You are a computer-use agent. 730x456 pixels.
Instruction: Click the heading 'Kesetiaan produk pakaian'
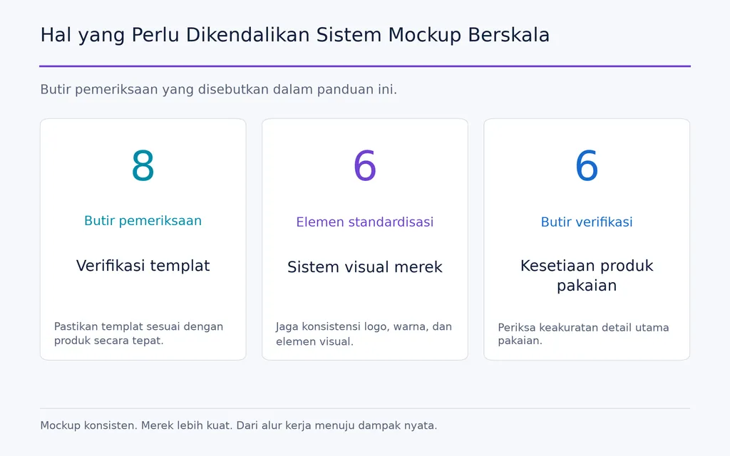pyautogui.click(x=587, y=276)
